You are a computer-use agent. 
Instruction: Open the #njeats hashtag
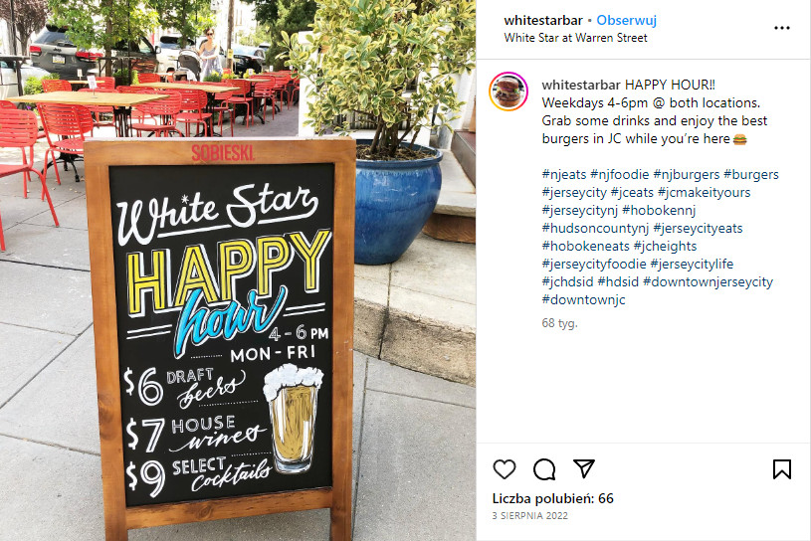click(x=564, y=175)
